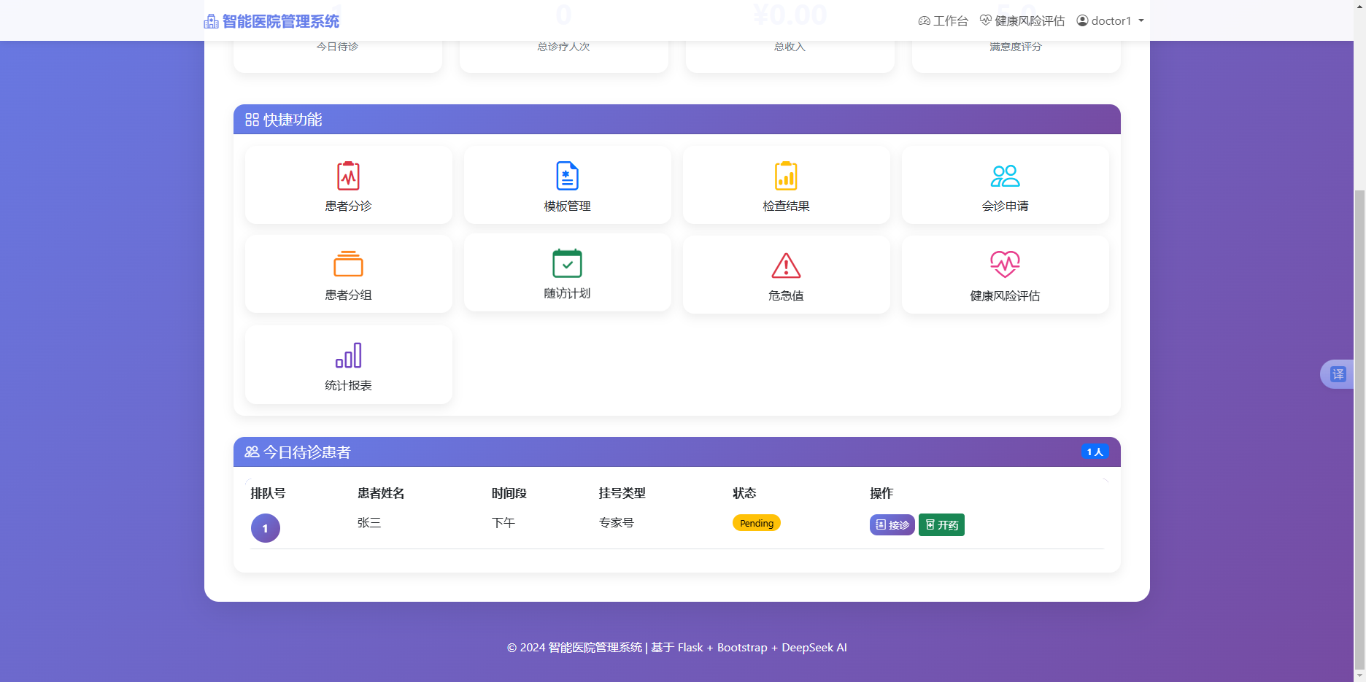Open the 危急值 warning function
The height and width of the screenshot is (682, 1366).
tap(786, 266)
